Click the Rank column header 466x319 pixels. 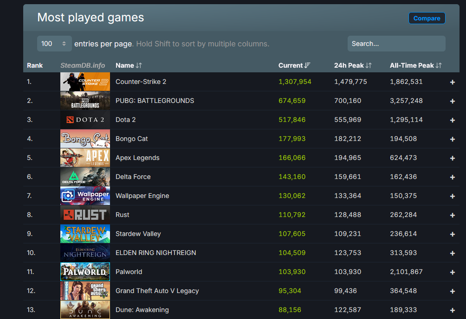click(x=35, y=65)
